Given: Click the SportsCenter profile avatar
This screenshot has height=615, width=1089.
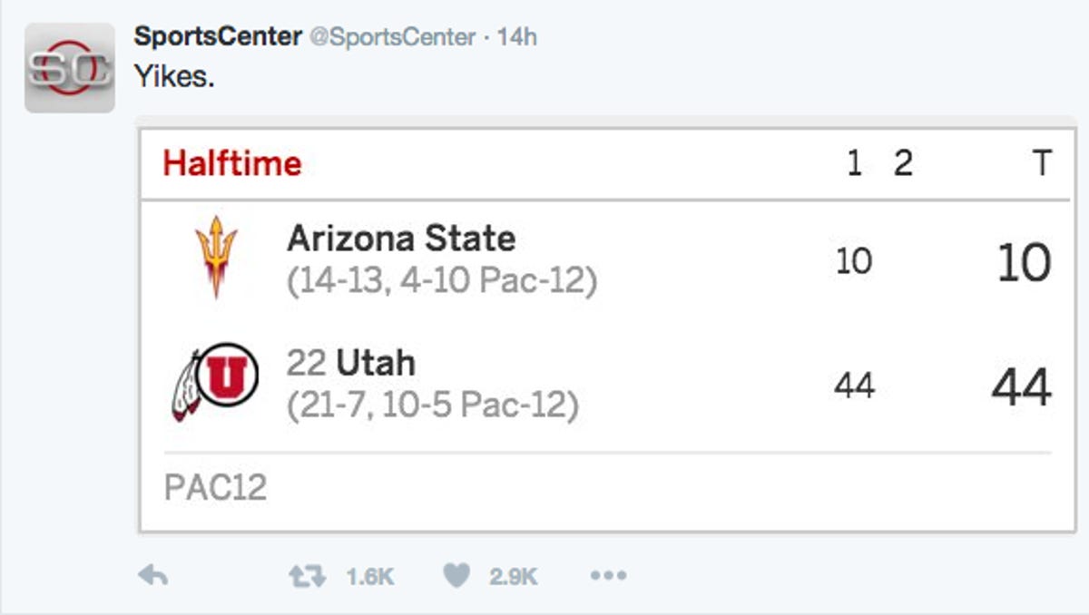Looking at the screenshot, I should click(69, 68).
